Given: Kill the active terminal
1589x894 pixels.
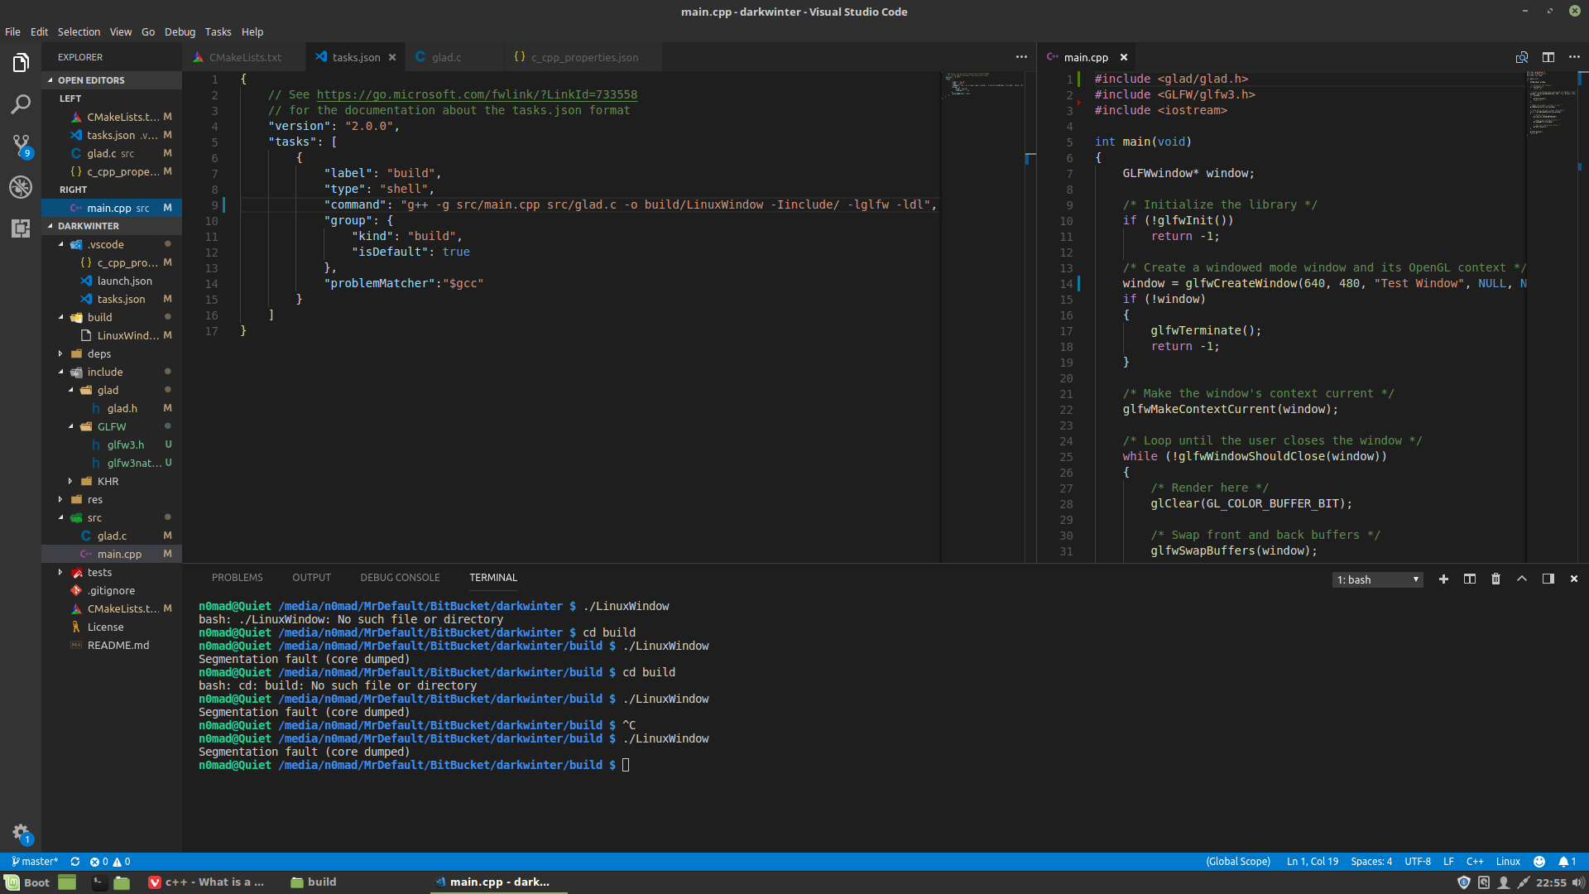Looking at the screenshot, I should click(1495, 579).
